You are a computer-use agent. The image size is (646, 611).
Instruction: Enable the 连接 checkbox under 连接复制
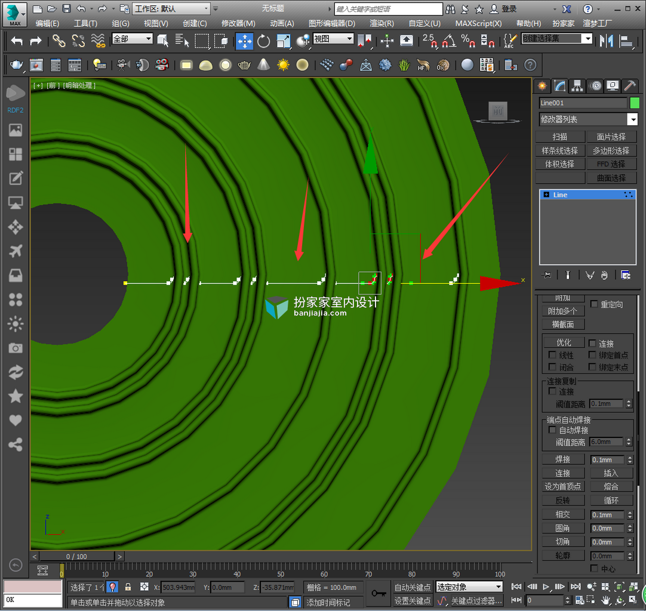552,391
